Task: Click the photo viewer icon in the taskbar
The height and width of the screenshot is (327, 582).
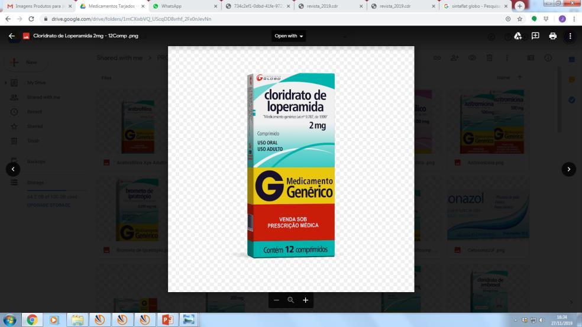Action: coord(189,320)
